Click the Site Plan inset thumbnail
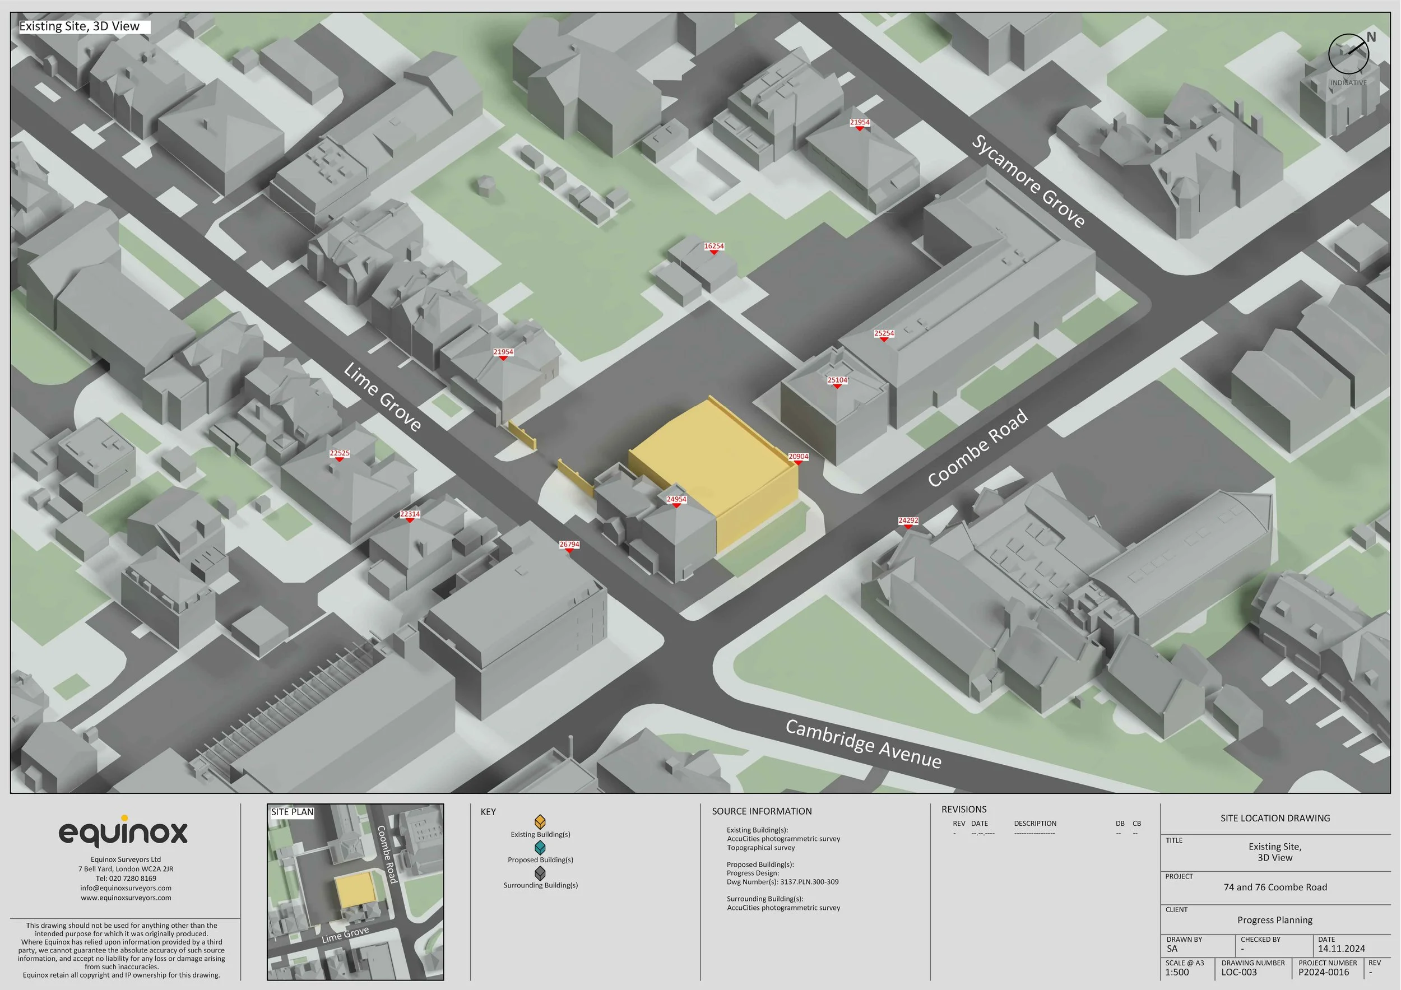This screenshot has width=1401, height=990. 355,892
